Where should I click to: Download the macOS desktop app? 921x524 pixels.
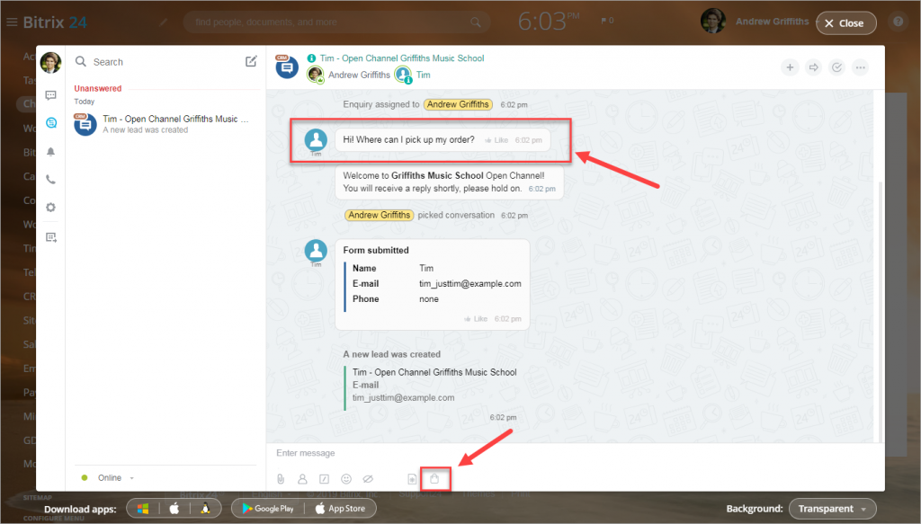pos(174,509)
